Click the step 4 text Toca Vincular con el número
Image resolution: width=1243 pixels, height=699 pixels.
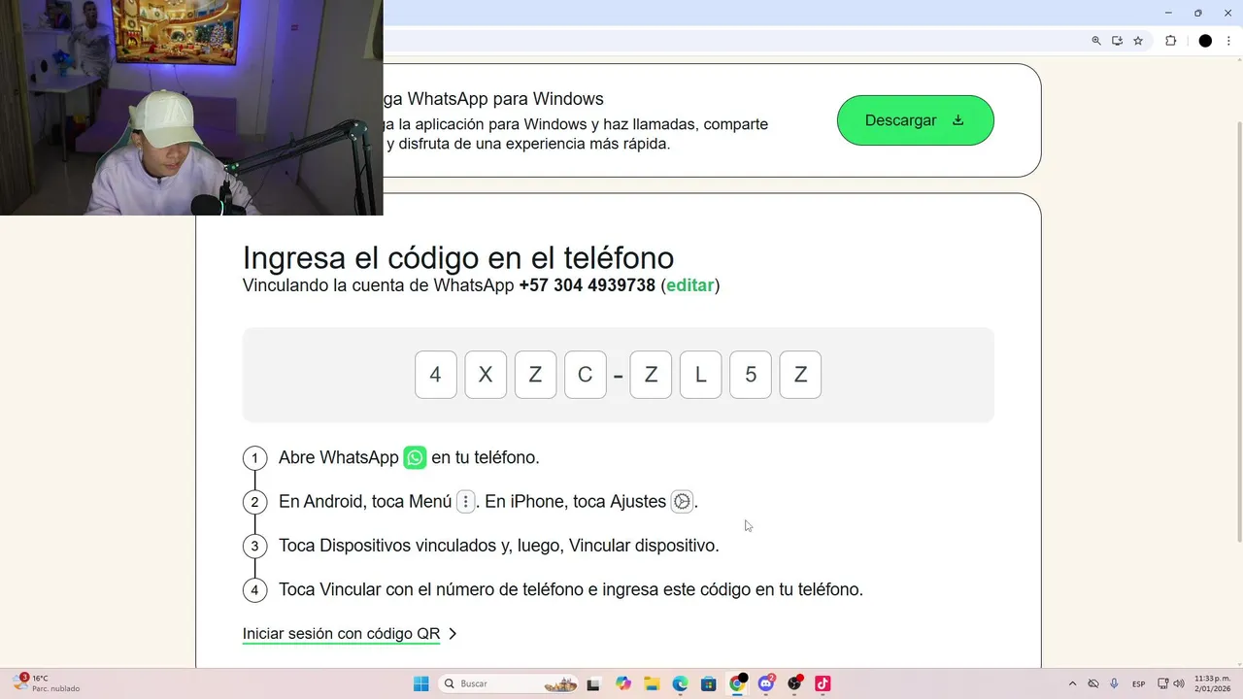click(x=571, y=589)
